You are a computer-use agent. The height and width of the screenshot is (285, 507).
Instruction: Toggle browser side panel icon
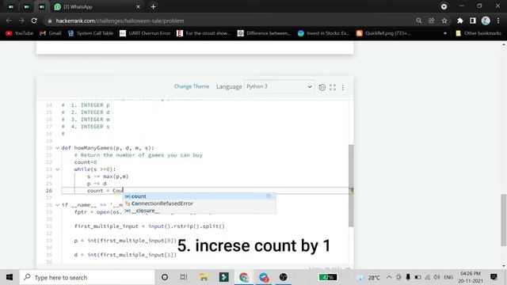point(473,21)
